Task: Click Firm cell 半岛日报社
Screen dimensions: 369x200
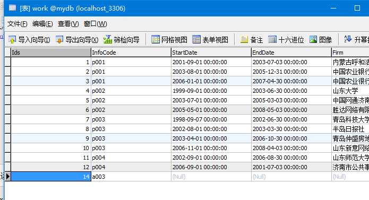Action: pyautogui.click(x=350, y=129)
